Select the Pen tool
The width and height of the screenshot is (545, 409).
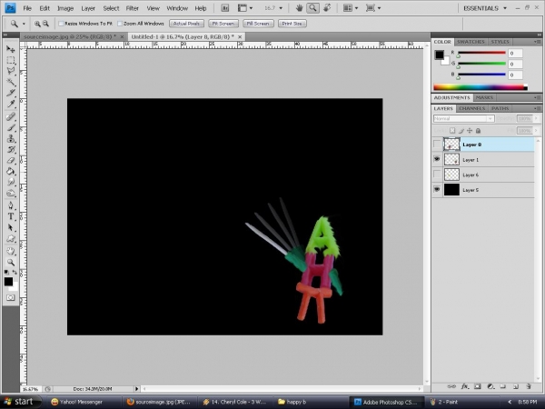point(11,205)
